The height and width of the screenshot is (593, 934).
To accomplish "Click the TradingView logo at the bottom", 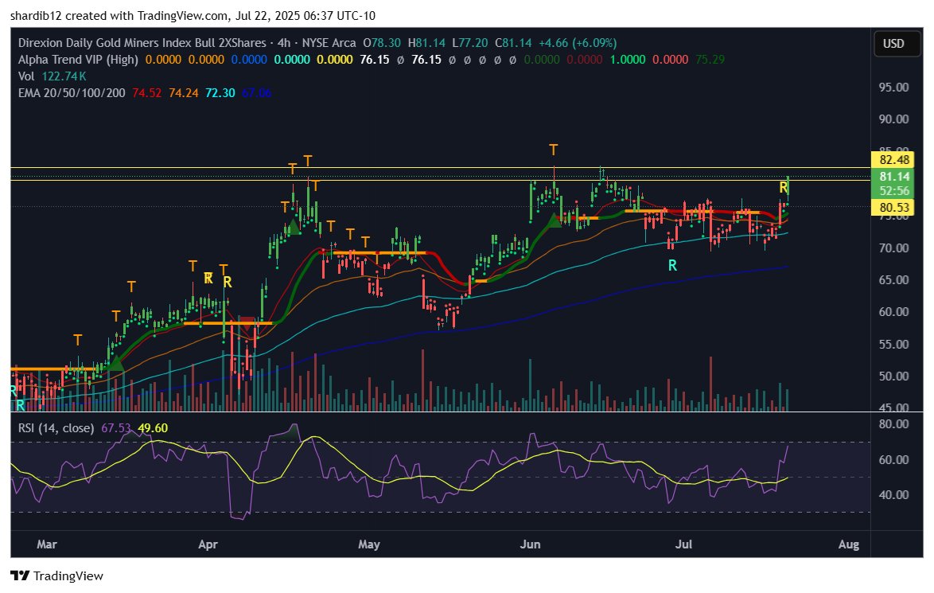I will [57, 575].
